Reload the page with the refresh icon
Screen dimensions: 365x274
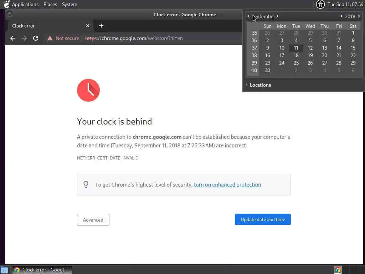pyautogui.click(x=36, y=38)
